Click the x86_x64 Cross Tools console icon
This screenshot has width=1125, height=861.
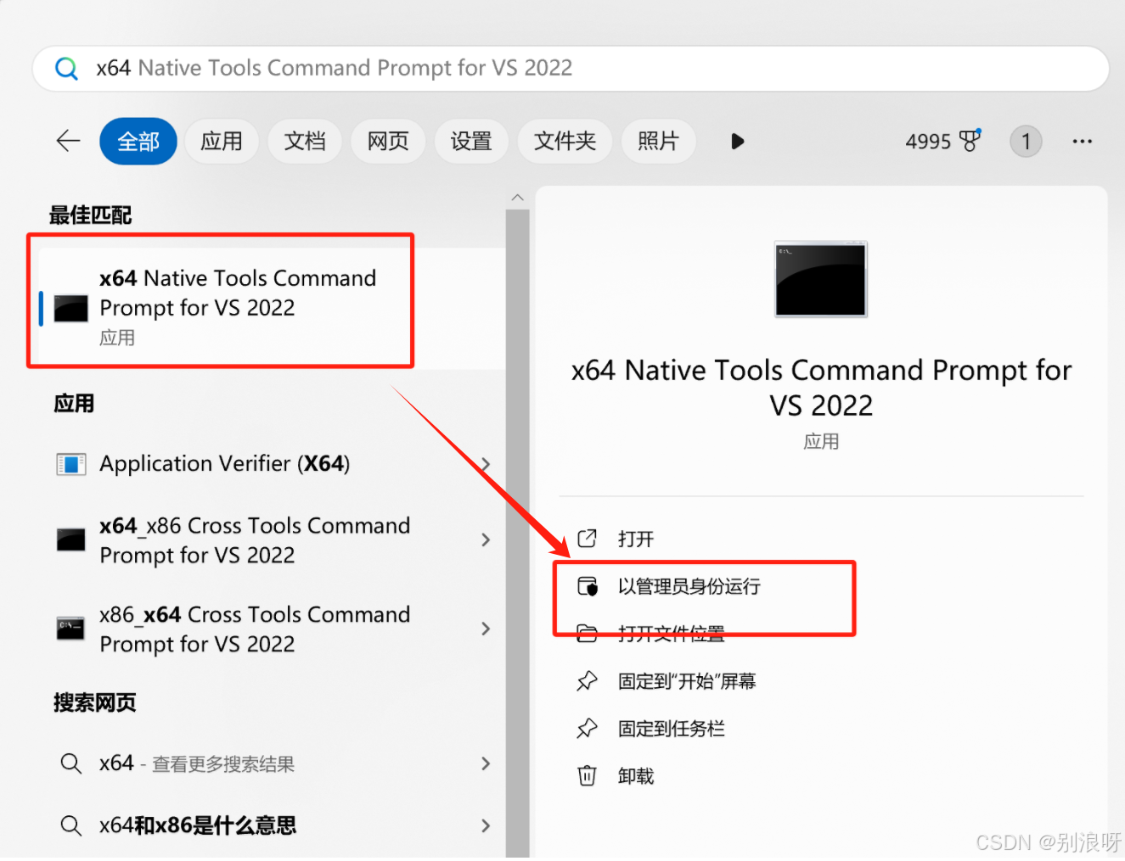pyautogui.click(x=71, y=628)
